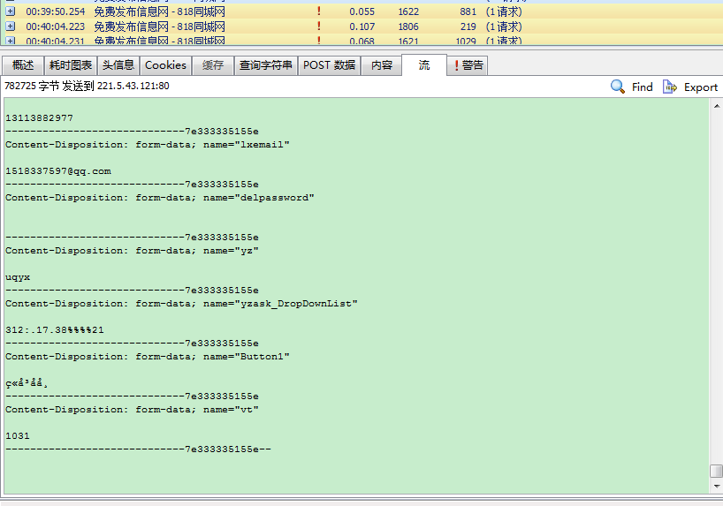Click the name="yz" header line
This screenshot has width=723, height=506.
(x=132, y=251)
